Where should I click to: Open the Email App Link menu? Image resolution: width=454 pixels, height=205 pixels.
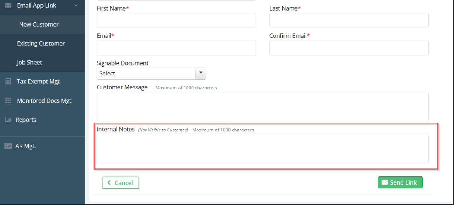pos(42,6)
